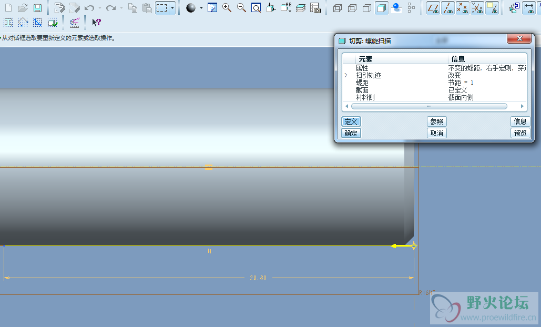This screenshot has width=541, height=327.
Task: Click the What's This help cursor icon
Action: (x=96, y=23)
